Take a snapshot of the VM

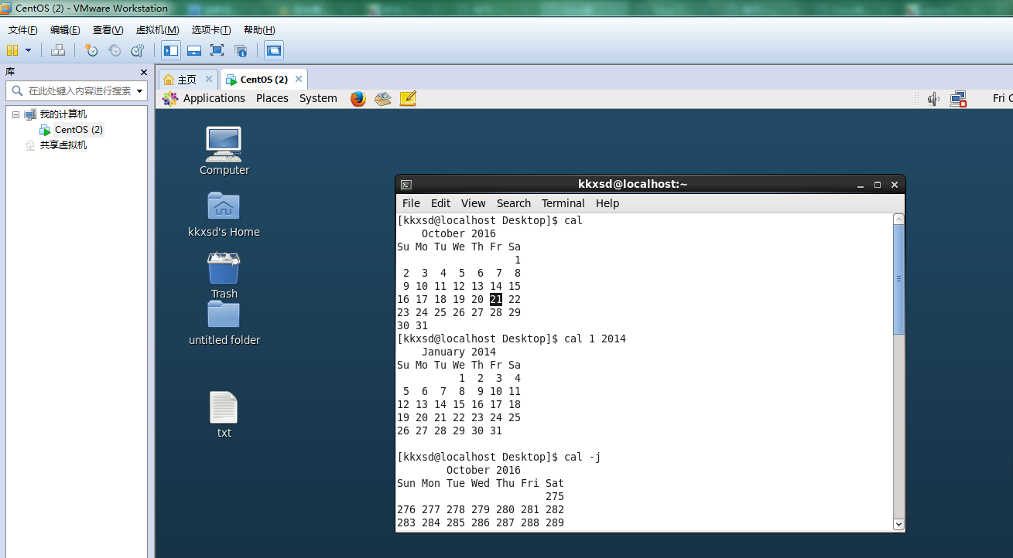[x=91, y=50]
